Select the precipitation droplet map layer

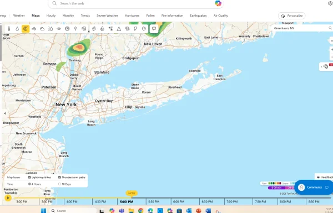pyautogui.click(x=17, y=29)
